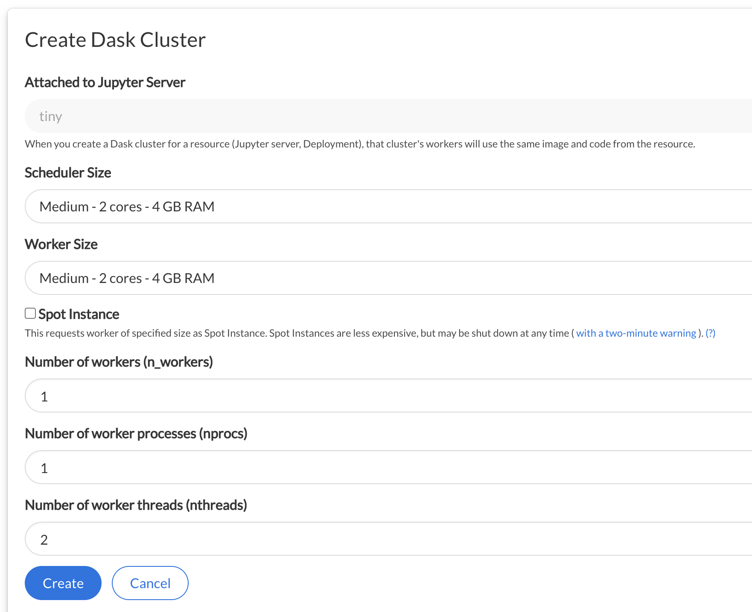Click the Spot Instance label text
Viewport: 752px width, 612px height.
(79, 315)
